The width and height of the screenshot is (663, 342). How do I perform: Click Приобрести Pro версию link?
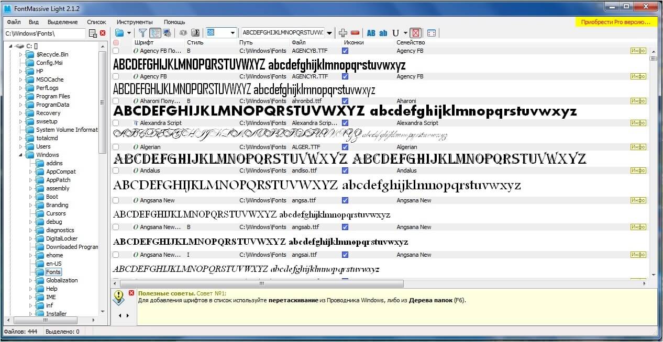pos(616,22)
